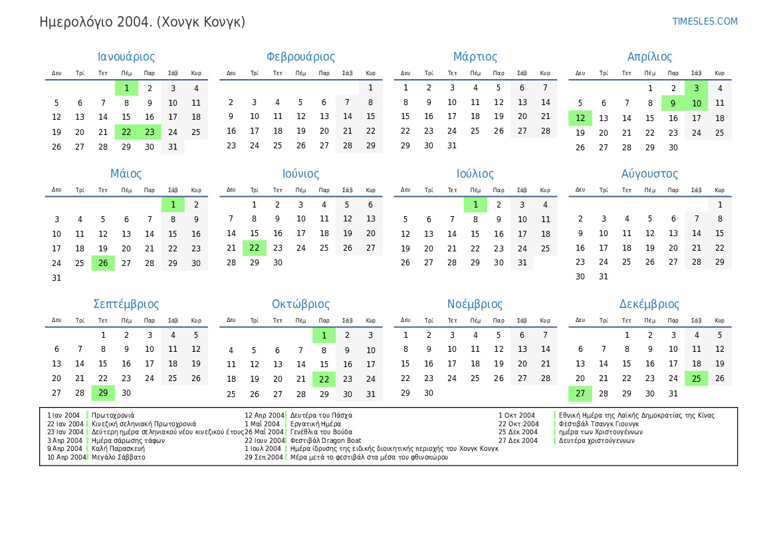Click the title Ημερολόγιο 2004. (Χονγκ Κονγκ)
This screenshot has width=777, height=550.
(142, 23)
